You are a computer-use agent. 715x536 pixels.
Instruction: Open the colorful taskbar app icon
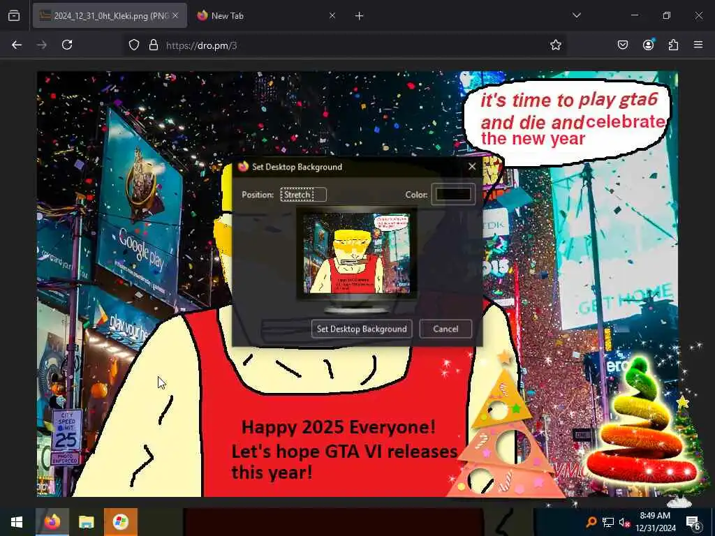click(120, 522)
